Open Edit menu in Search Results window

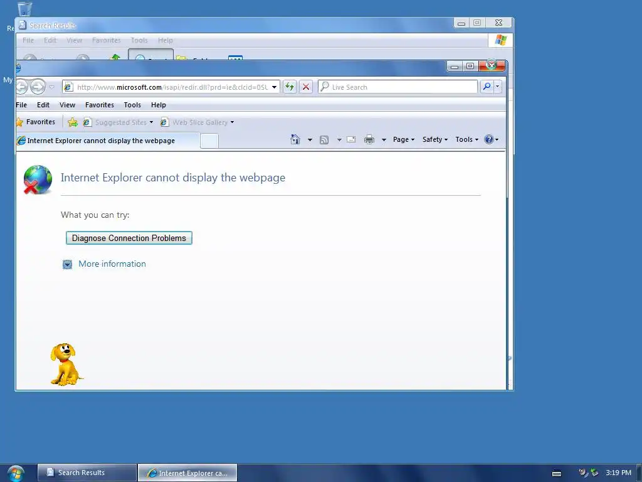(50, 40)
